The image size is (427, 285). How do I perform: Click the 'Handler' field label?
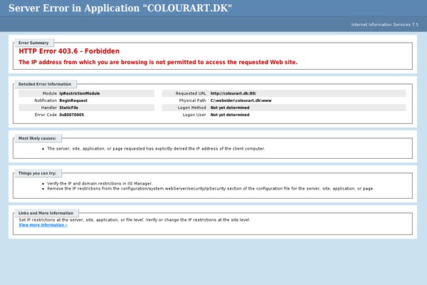pos(49,108)
